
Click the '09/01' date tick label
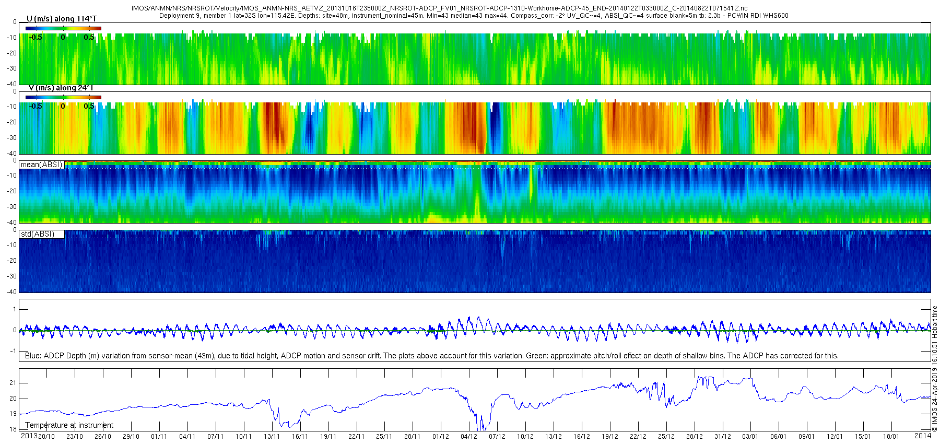point(807,437)
